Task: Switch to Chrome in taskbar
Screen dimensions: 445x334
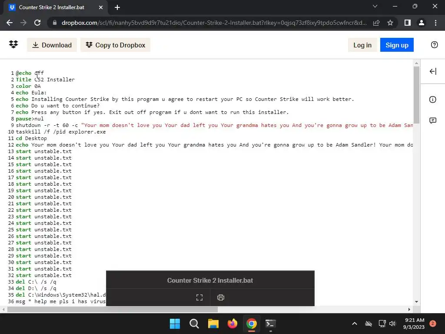Action: tap(252, 324)
